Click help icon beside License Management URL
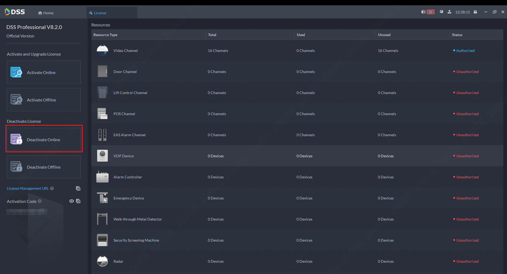The height and width of the screenshot is (274, 507). (x=52, y=188)
